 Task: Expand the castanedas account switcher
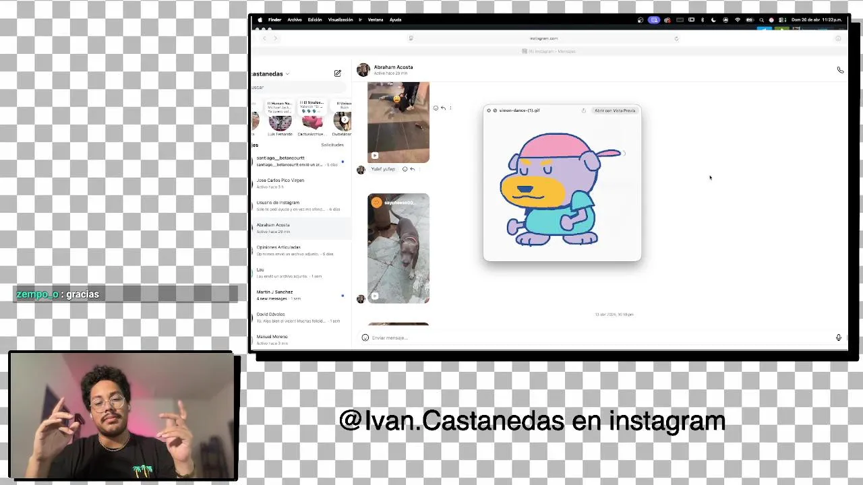click(288, 74)
